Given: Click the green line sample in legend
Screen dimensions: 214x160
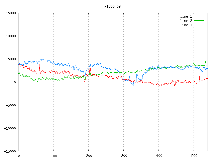Looking at the screenshot, I should 199,21.
